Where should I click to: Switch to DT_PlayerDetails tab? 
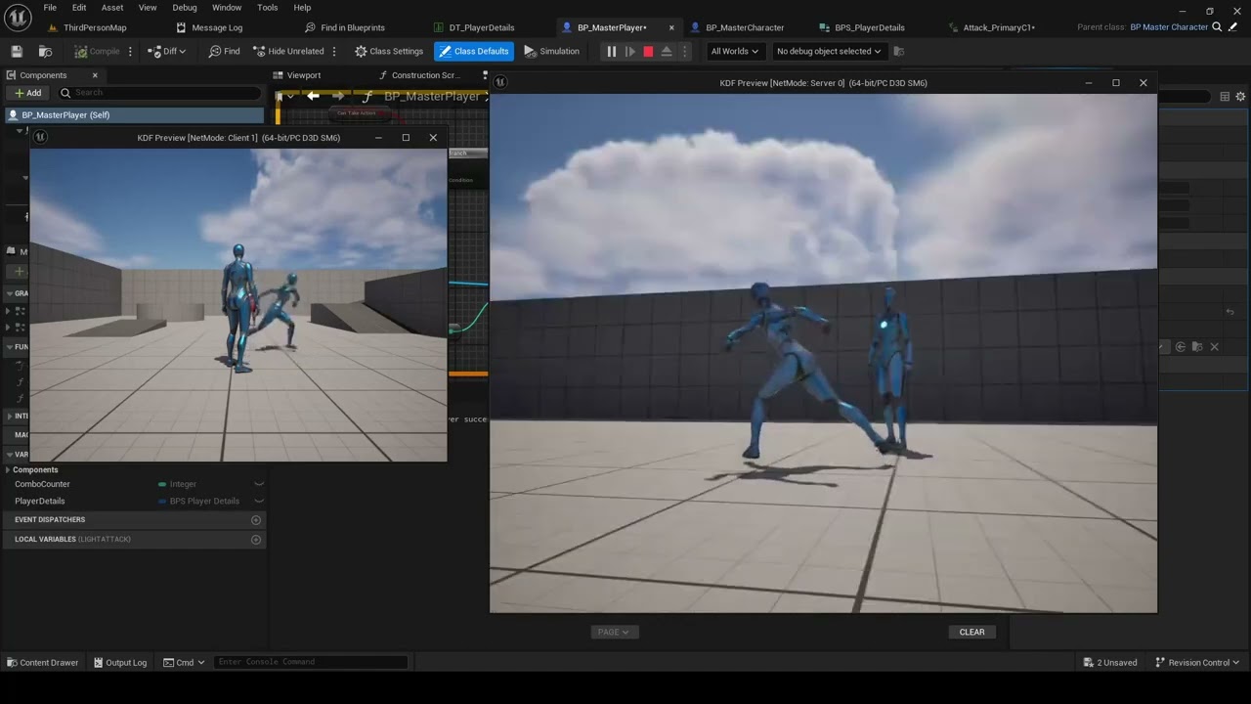[482, 27]
